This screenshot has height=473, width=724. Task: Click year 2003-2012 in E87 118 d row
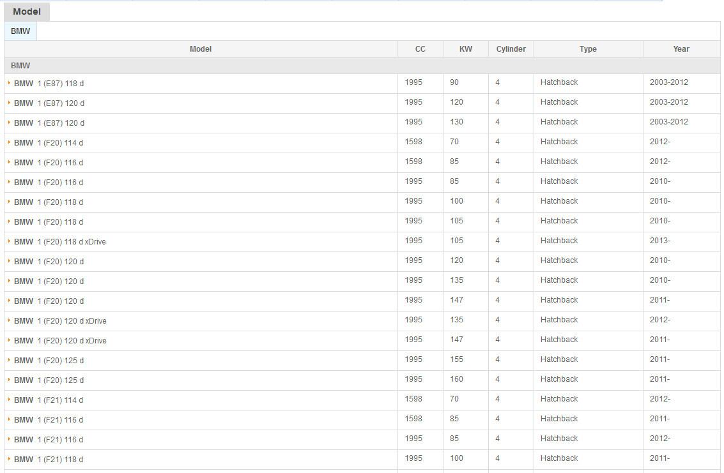[668, 82]
